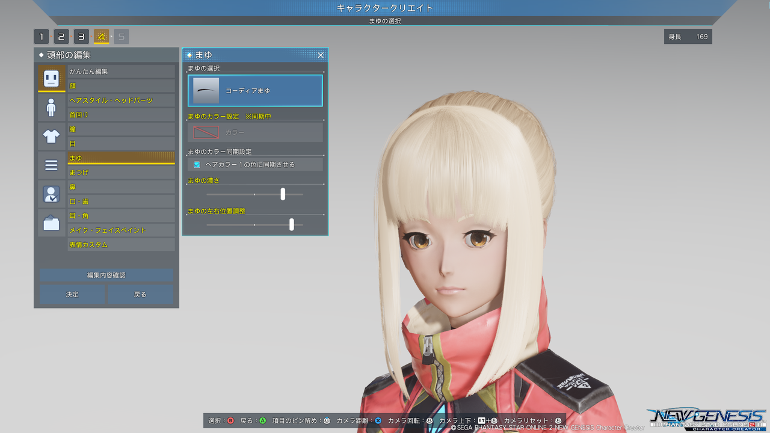Open the まつげ menu entry
The width and height of the screenshot is (770, 433).
point(122,173)
